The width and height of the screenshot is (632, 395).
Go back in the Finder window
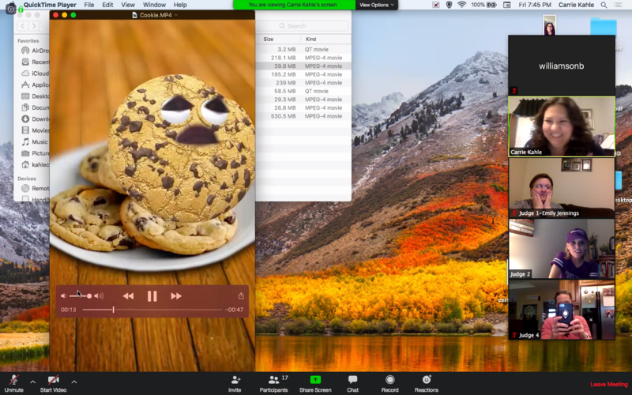[23, 26]
